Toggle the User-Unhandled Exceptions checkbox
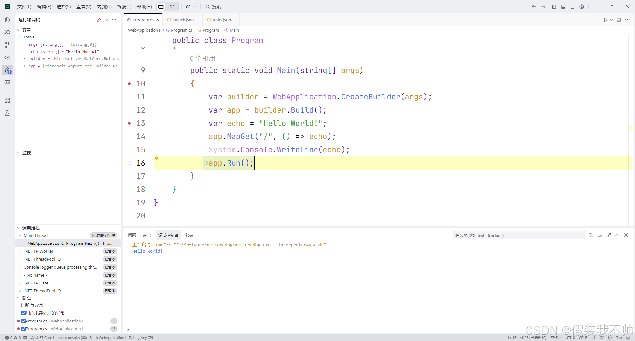 (x=23, y=313)
